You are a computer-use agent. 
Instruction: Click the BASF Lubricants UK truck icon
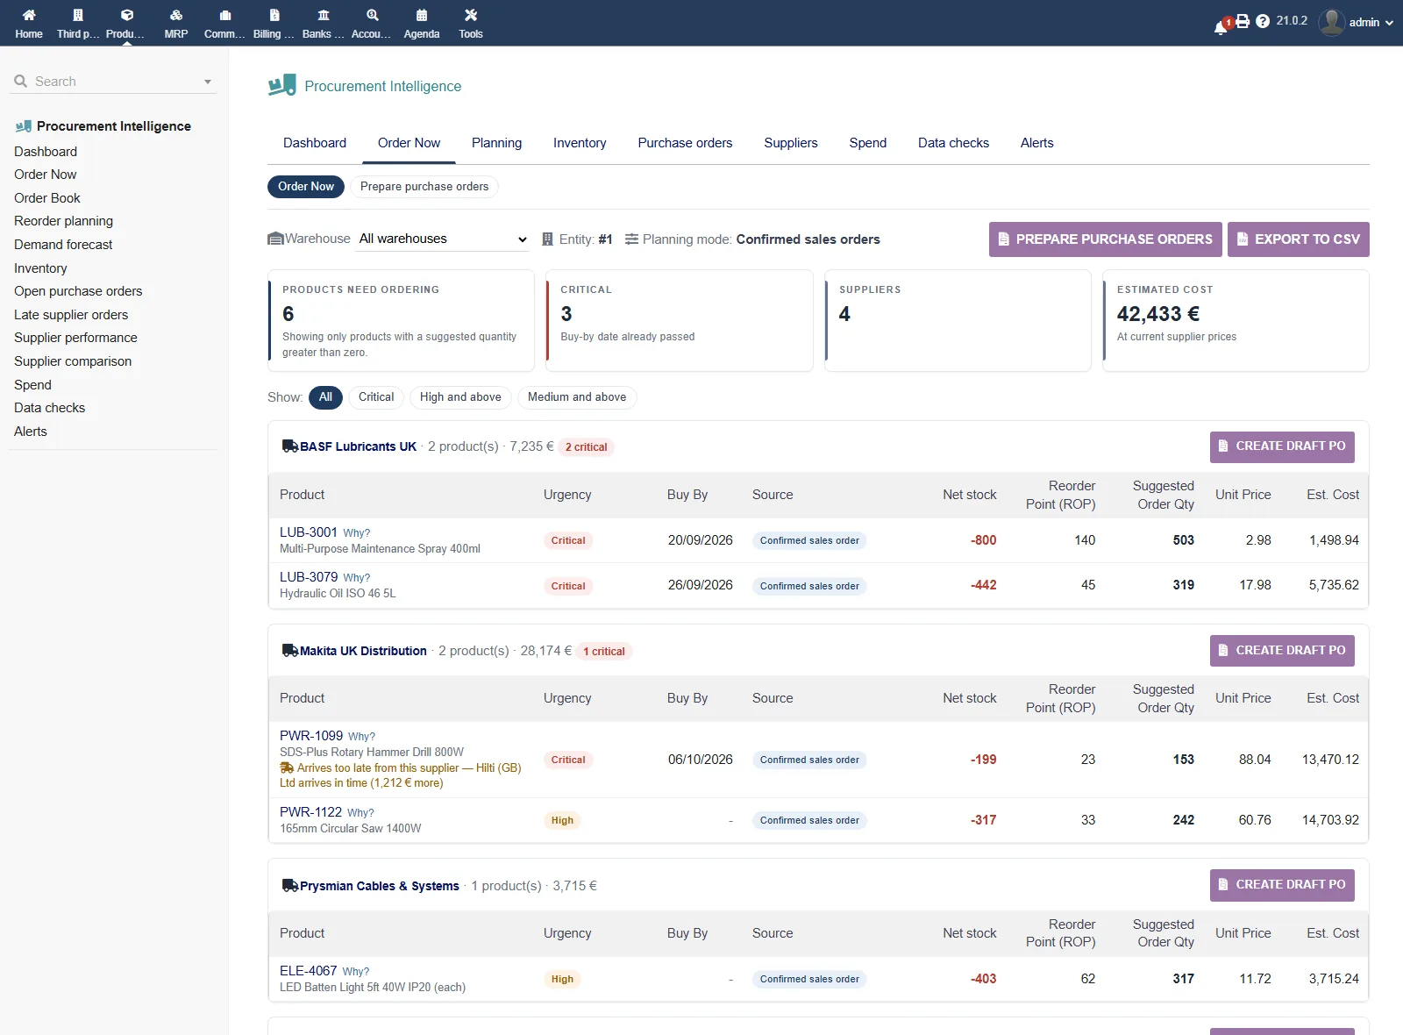click(290, 446)
